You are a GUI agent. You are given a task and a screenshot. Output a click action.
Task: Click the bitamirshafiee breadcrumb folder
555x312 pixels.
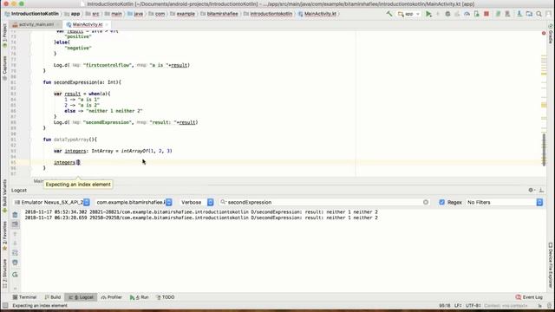(219, 14)
